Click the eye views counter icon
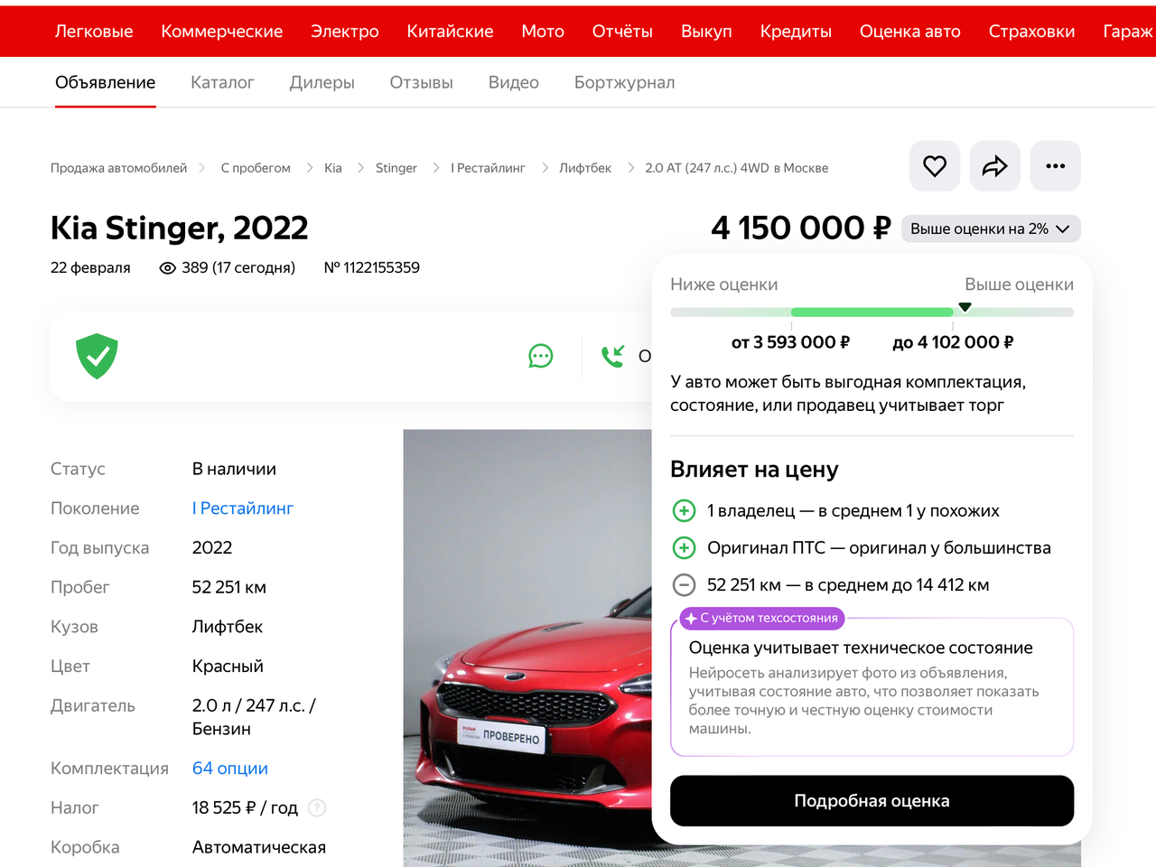Image resolution: width=1156 pixels, height=867 pixels. click(x=167, y=268)
